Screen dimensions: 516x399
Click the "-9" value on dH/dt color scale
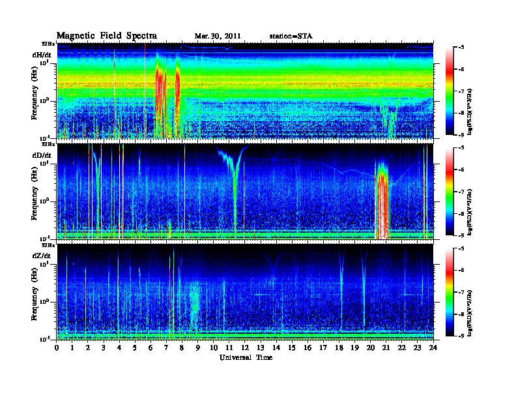point(461,135)
